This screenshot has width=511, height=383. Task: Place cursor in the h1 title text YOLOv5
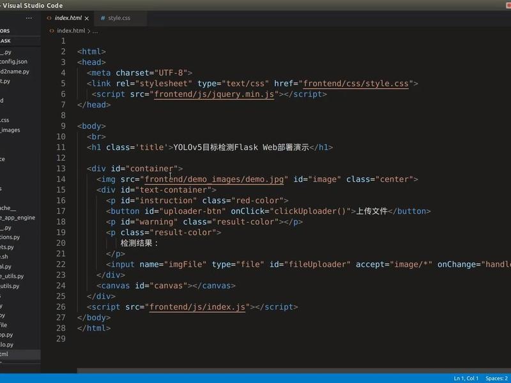tap(188, 147)
